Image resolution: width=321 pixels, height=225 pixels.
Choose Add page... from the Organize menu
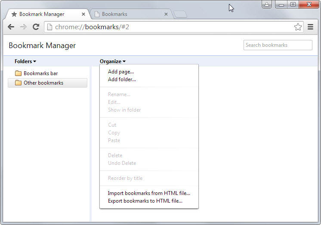[121, 72]
